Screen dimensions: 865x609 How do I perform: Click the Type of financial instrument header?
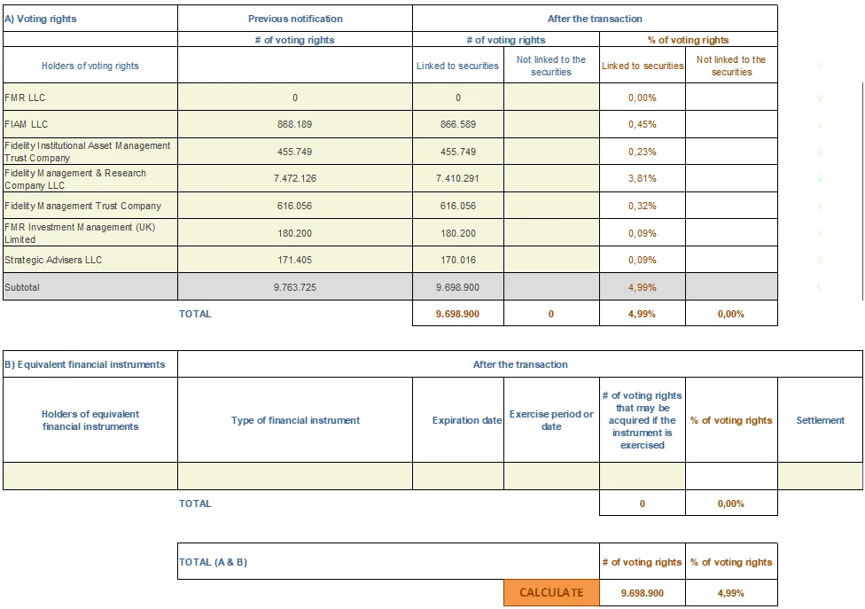click(295, 420)
